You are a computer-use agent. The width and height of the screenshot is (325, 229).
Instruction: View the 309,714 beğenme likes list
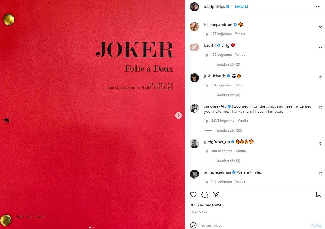(x=206, y=205)
